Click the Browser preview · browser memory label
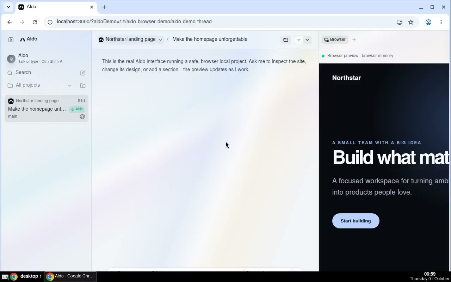The width and height of the screenshot is (451, 282). point(360,56)
